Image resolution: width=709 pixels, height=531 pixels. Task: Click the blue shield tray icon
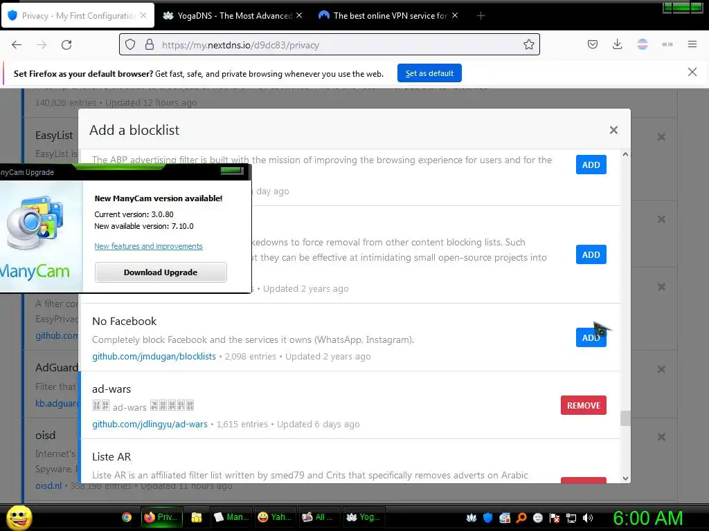[x=487, y=518]
